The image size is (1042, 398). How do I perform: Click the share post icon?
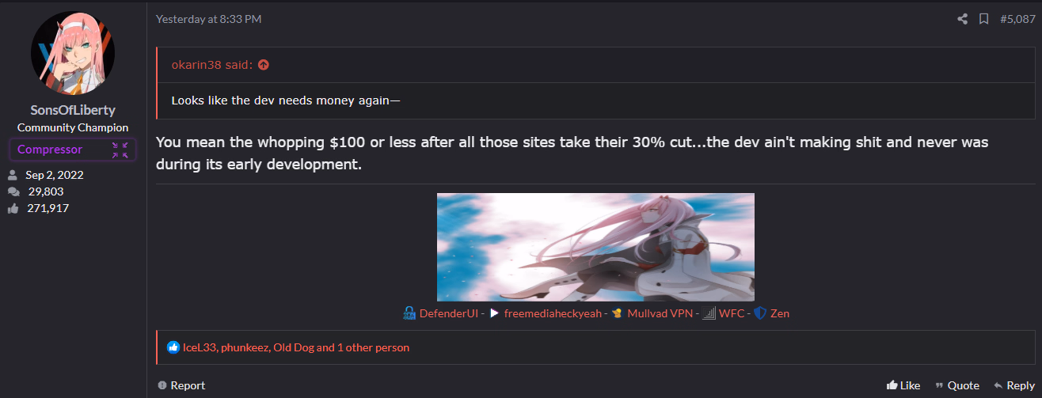point(963,19)
